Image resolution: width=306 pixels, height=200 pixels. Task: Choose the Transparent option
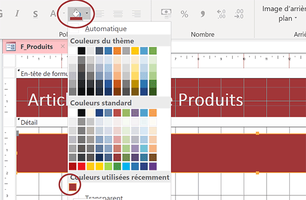[x=119, y=197]
